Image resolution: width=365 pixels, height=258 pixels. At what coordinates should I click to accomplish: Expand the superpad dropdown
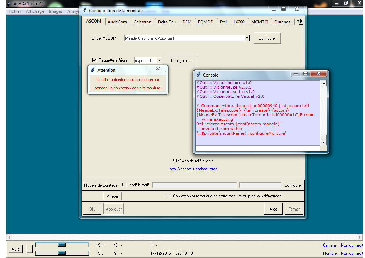(x=159, y=60)
